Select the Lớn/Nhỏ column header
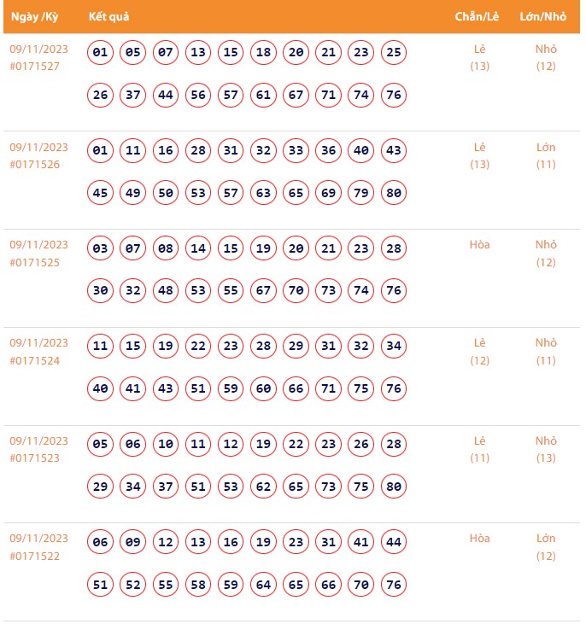Viewport: 586px width, 624px height. click(x=543, y=17)
